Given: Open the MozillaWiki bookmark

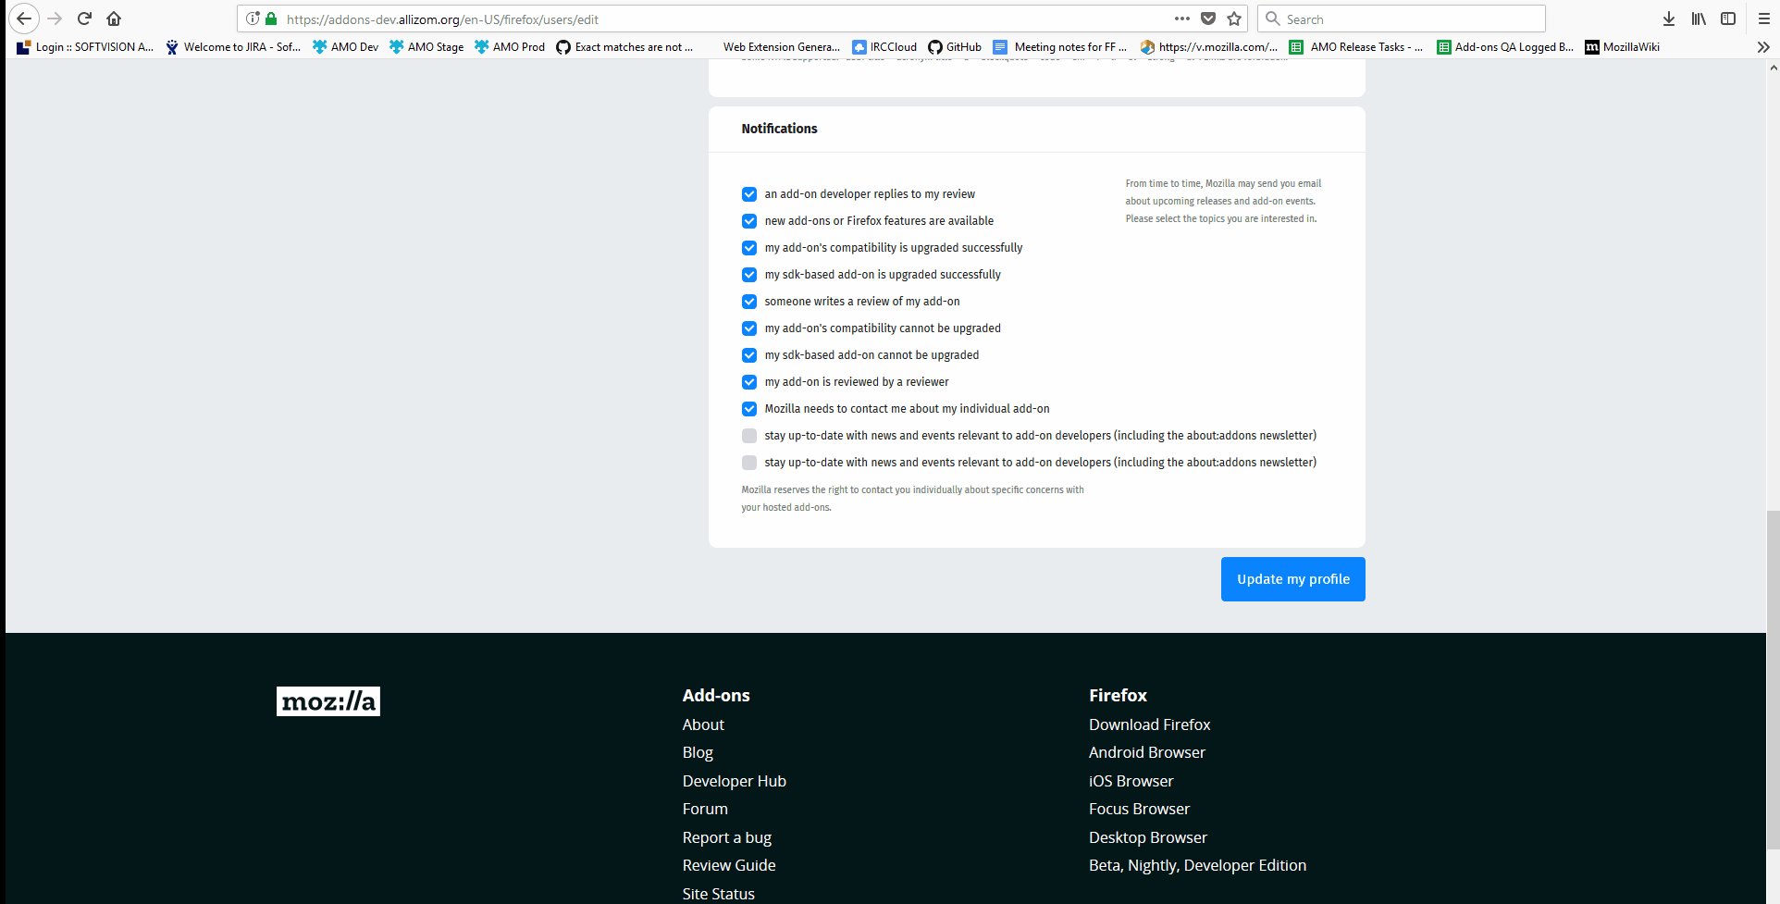Looking at the screenshot, I should click(x=1621, y=46).
